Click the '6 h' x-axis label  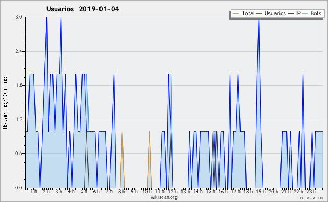[96, 192]
